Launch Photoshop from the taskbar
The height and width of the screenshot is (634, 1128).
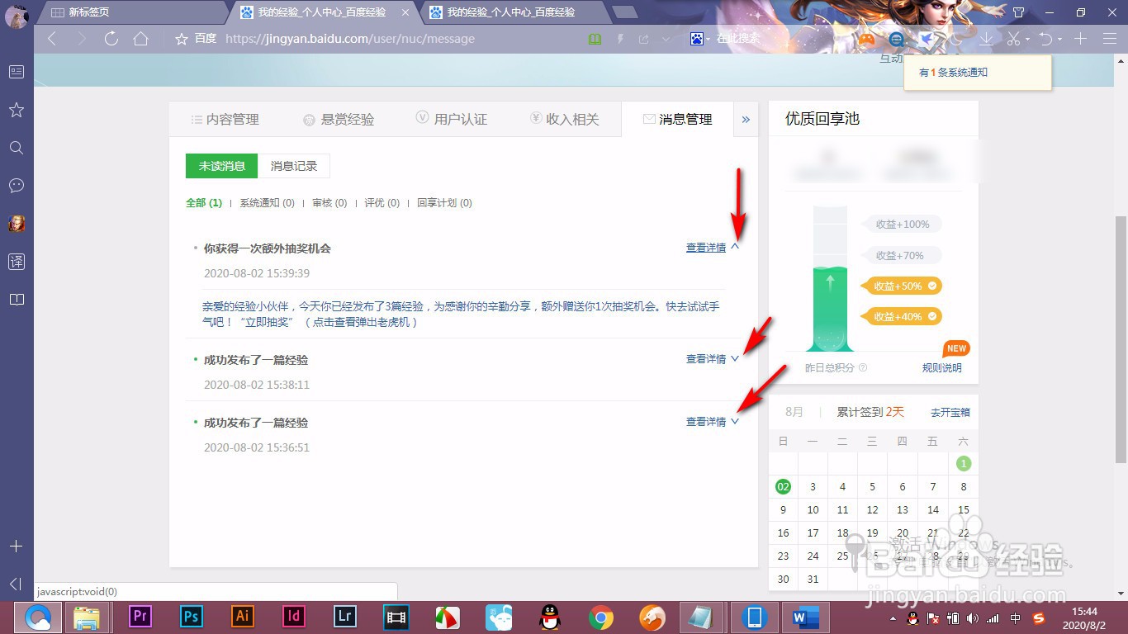tap(190, 617)
